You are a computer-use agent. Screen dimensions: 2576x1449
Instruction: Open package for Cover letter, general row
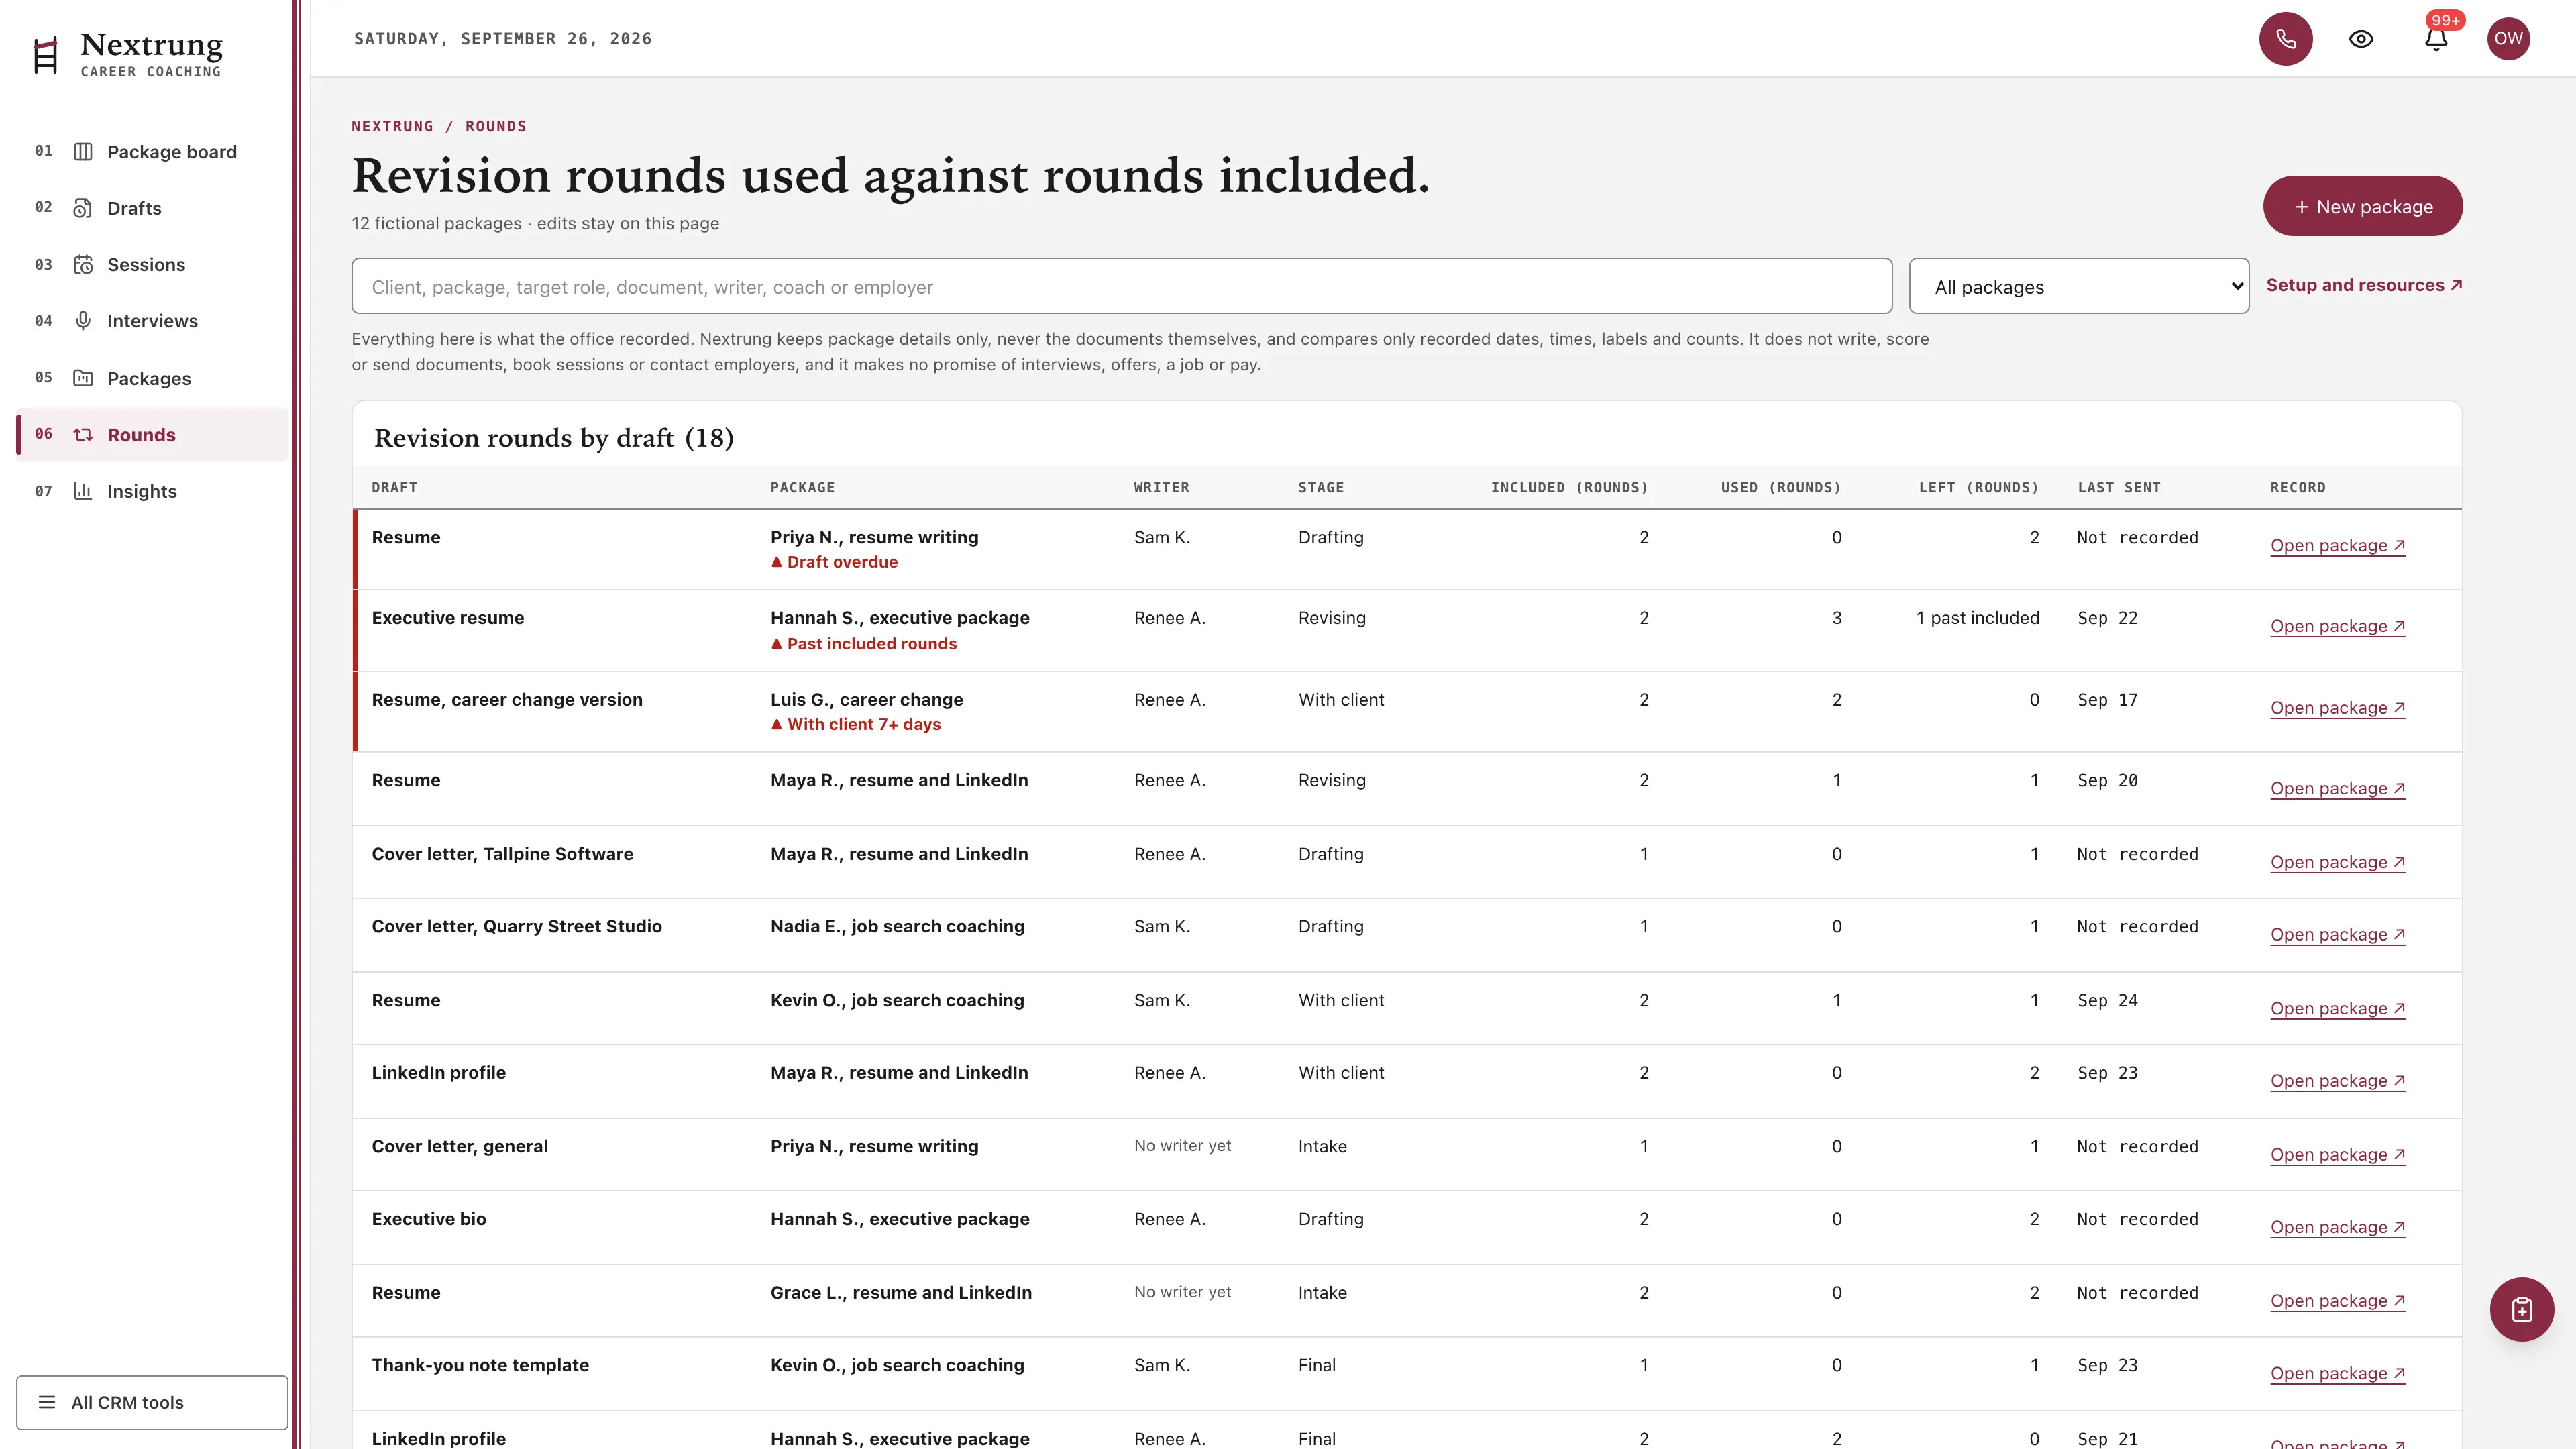click(x=2337, y=1154)
